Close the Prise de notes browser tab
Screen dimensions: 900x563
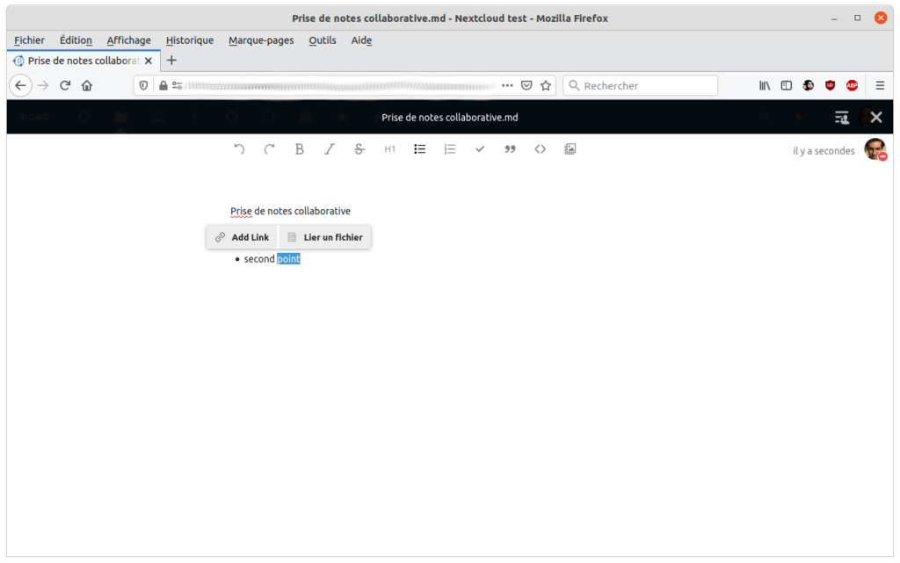click(149, 61)
